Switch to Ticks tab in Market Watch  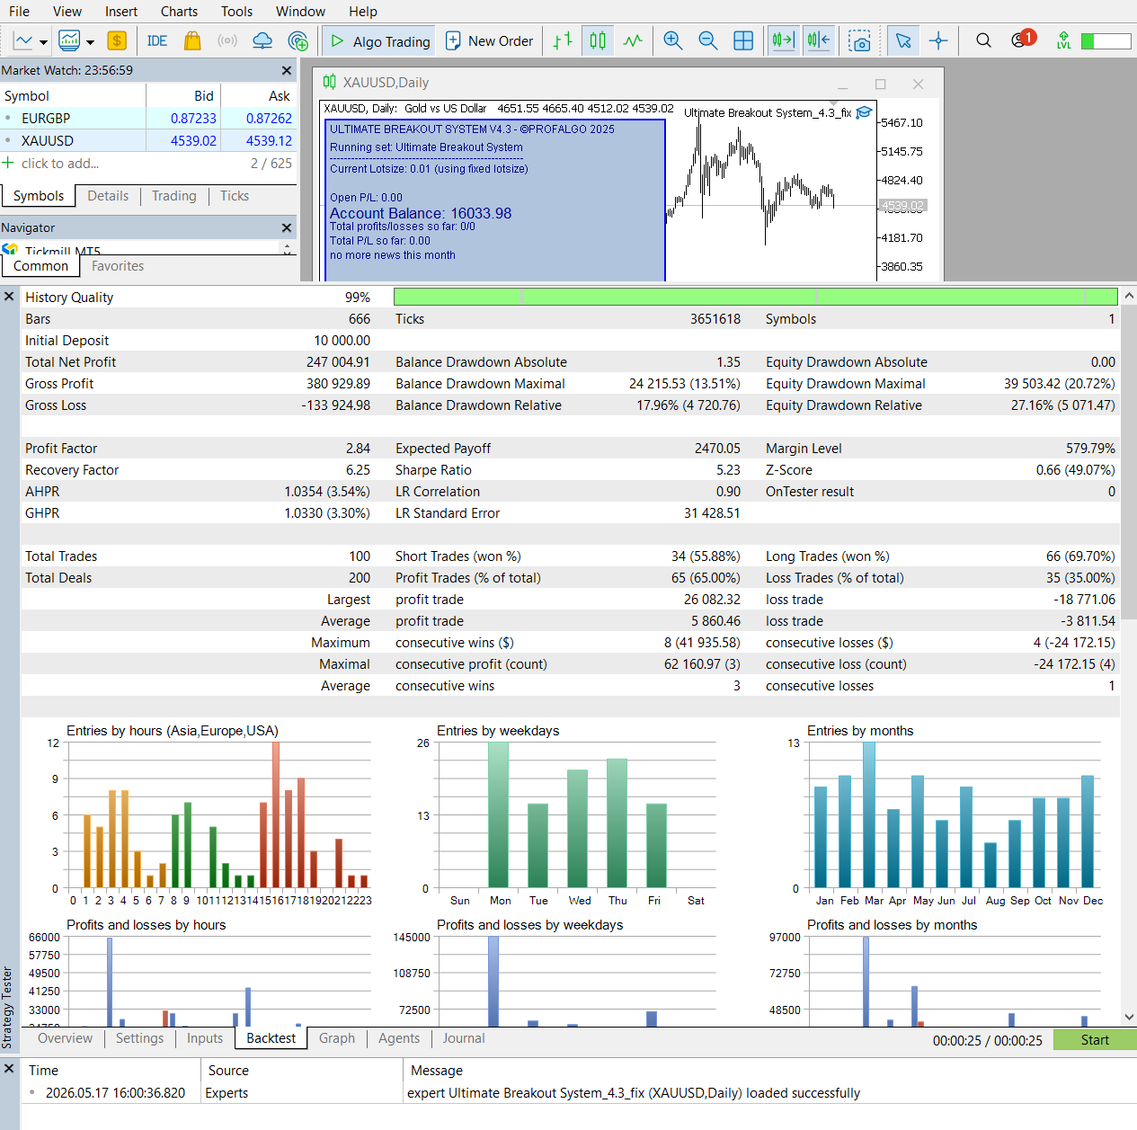[235, 196]
